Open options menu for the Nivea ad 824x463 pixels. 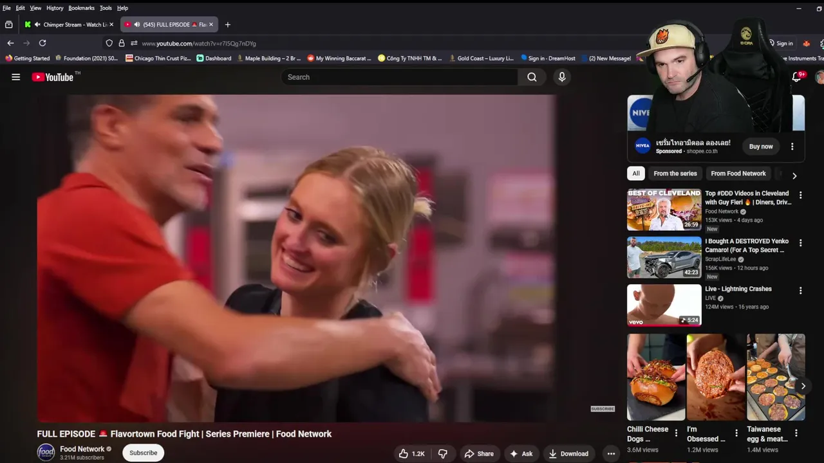point(792,147)
